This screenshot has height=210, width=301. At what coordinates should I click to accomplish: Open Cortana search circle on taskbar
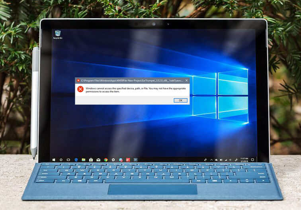(61, 160)
